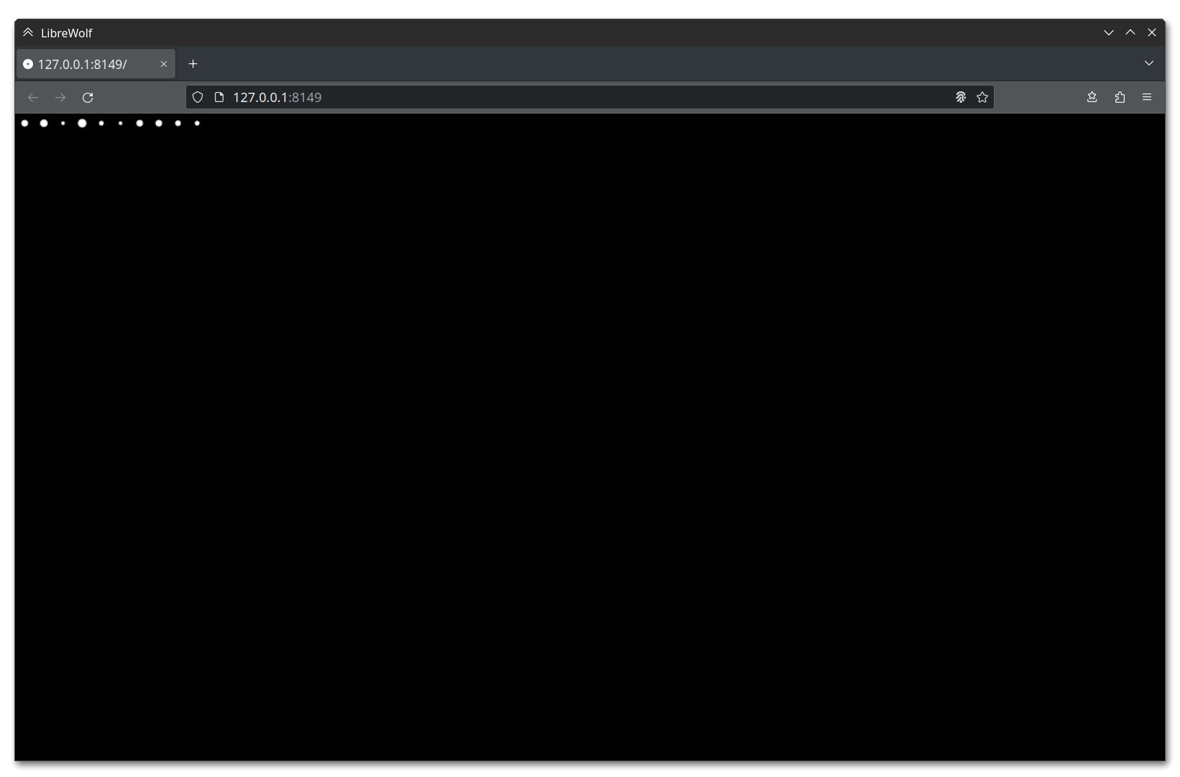Viewport: 1180px width, 777px height.
Task: Bookmark this page with the star
Action: 982,98
